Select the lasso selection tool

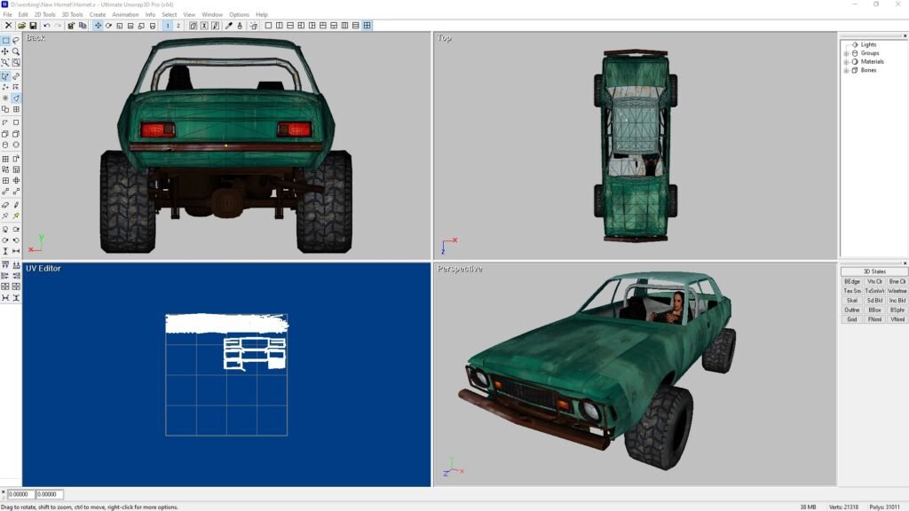point(16,40)
